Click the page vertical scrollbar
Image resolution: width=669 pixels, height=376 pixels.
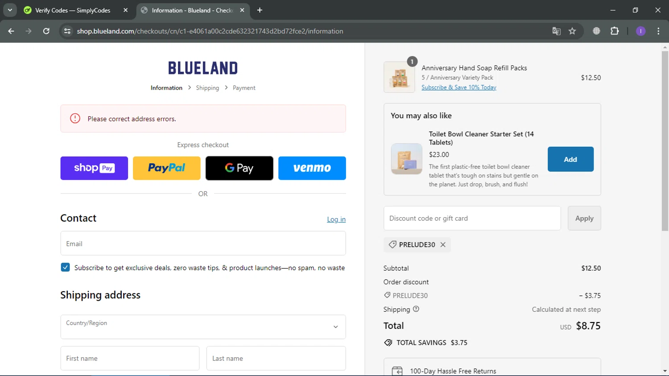tap(665, 141)
